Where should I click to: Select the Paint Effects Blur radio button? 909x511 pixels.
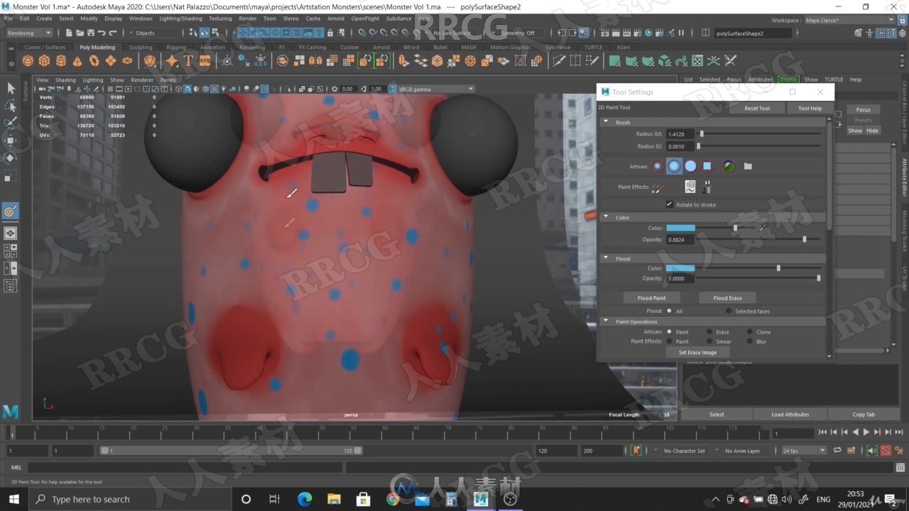click(749, 341)
